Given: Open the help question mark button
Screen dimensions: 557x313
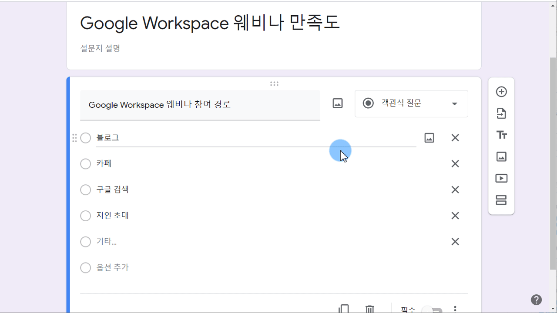Looking at the screenshot, I should point(537,300).
